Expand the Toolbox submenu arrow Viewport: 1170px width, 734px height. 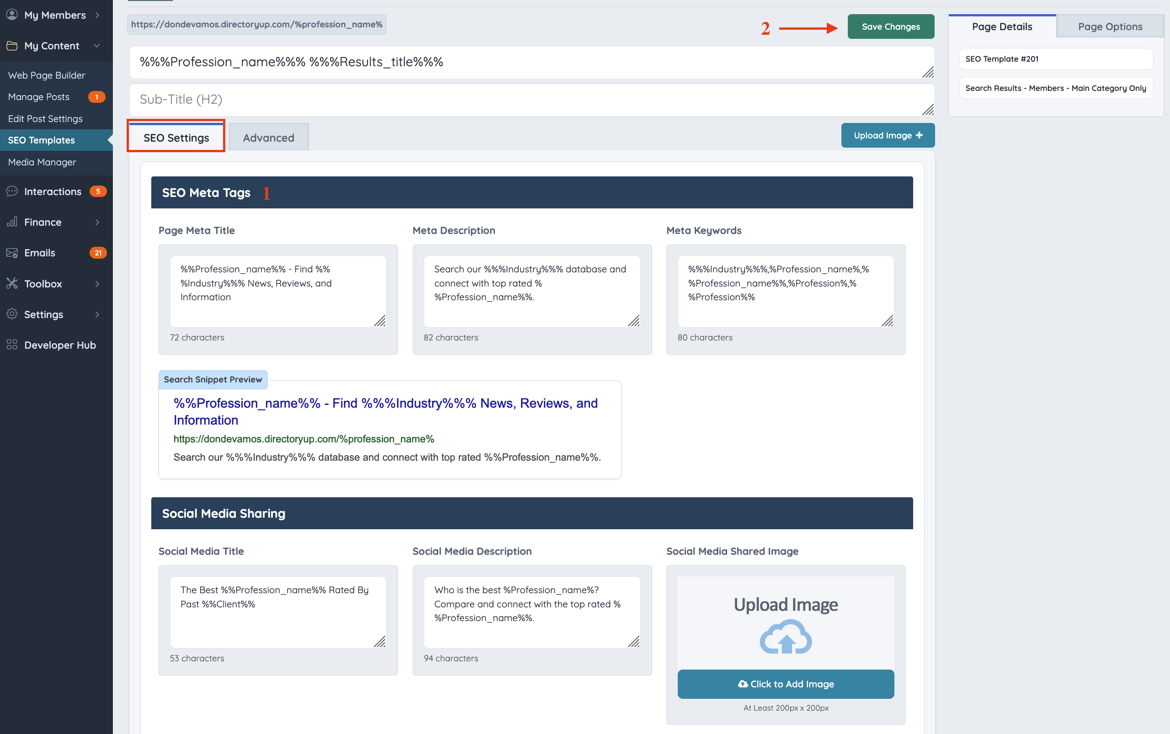pyautogui.click(x=98, y=283)
